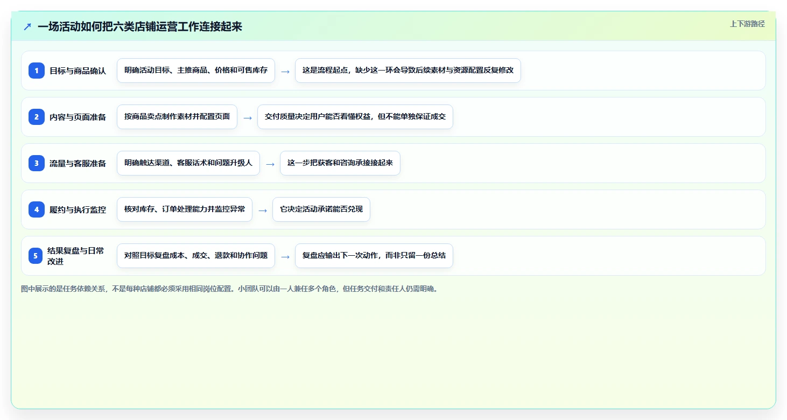Select the 流量与客服准备 step label

[78, 163]
